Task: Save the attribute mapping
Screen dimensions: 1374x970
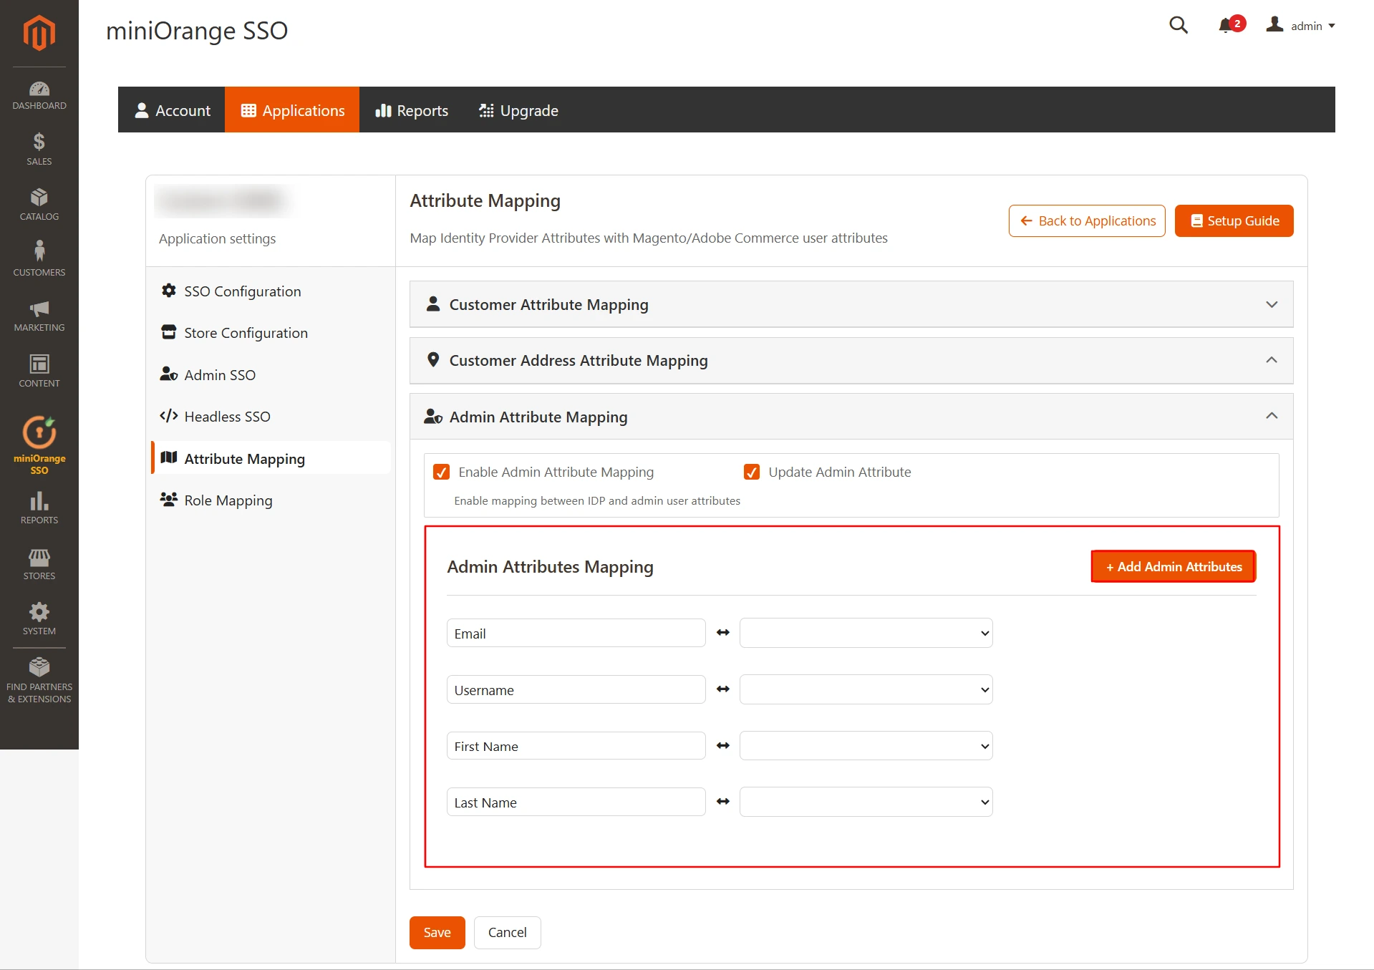Action: click(x=437, y=932)
